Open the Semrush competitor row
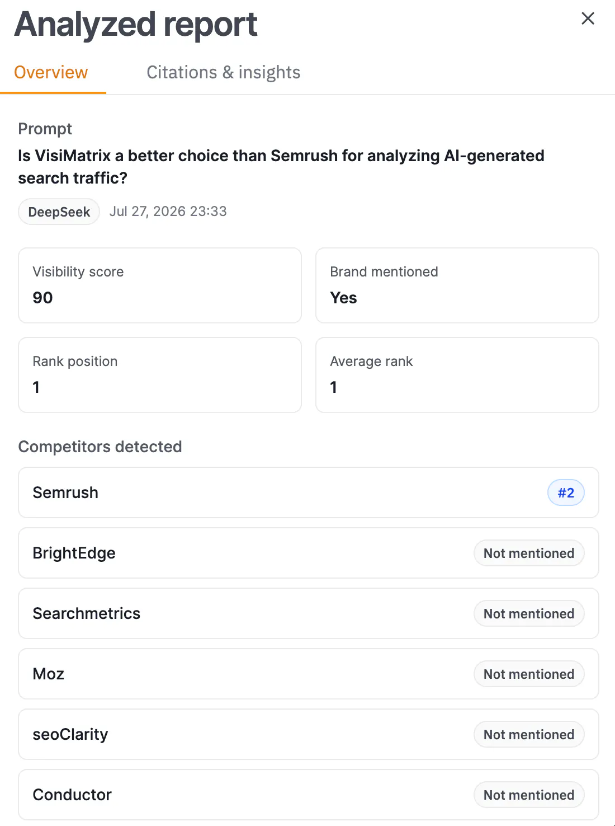The image size is (615, 826). click(x=309, y=492)
